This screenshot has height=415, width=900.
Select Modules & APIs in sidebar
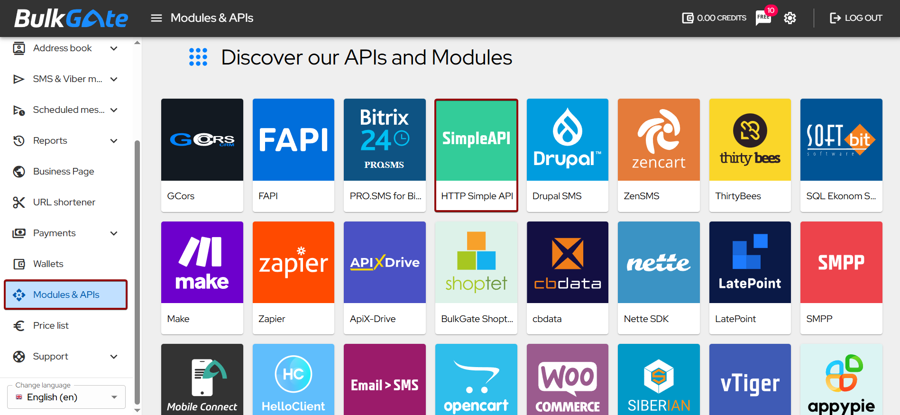[66, 295]
